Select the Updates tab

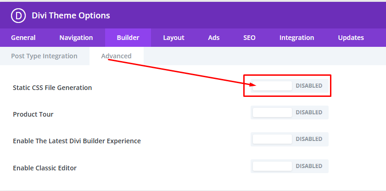(351, 38)
